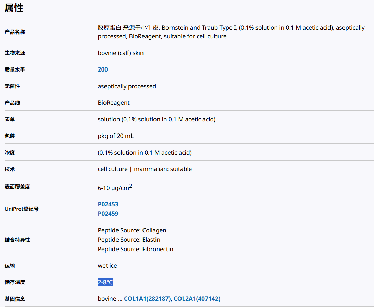Open UniProt accession P02459 link
The width and height of the screenshot is (374, 307).
click(108, 214)
